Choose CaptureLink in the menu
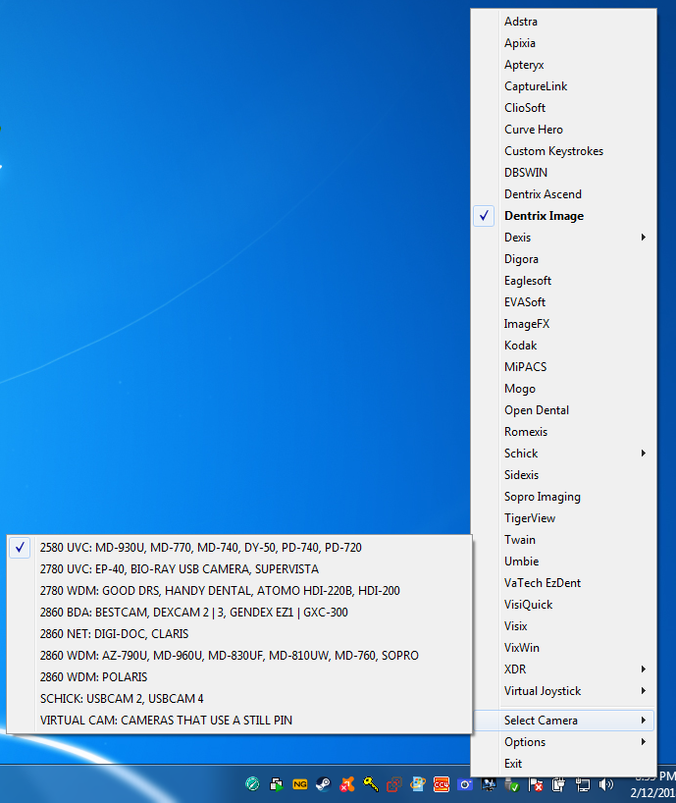This screenshot has height=803, width=676. pyautogui.click(x=563, y=86)
